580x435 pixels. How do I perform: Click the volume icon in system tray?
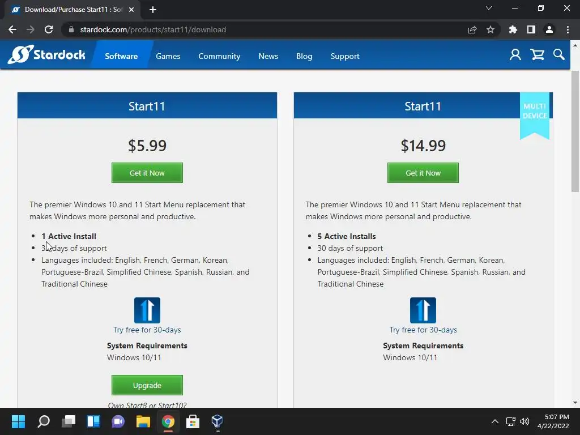pos(524,421)
